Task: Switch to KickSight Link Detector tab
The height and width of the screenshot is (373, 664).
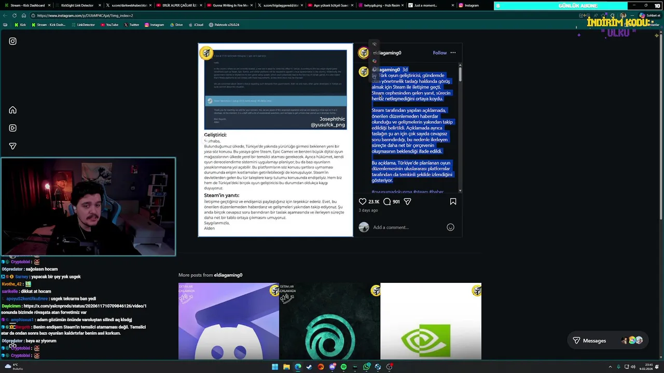Action: pos(77,5)
